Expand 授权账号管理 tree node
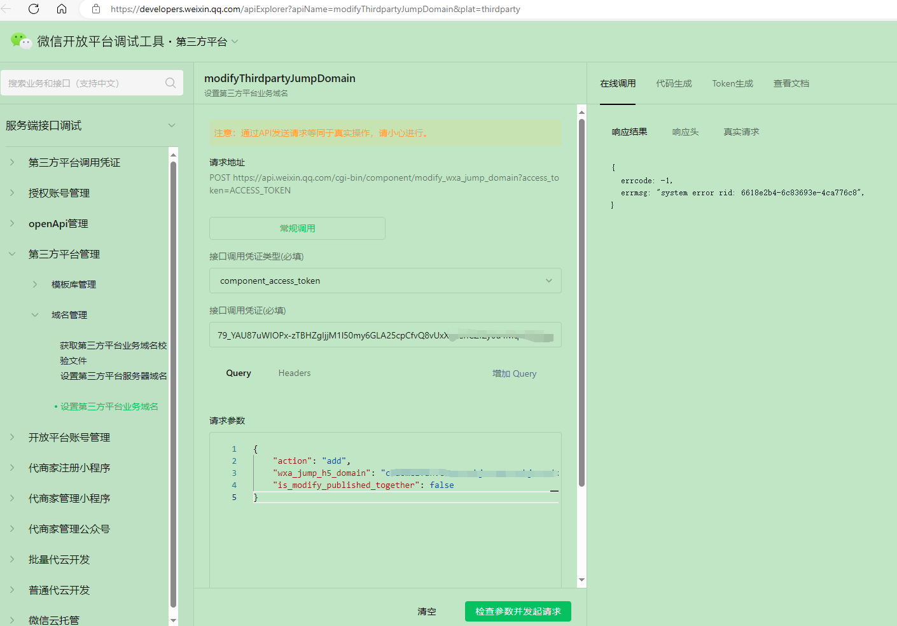 coord(12,193)
